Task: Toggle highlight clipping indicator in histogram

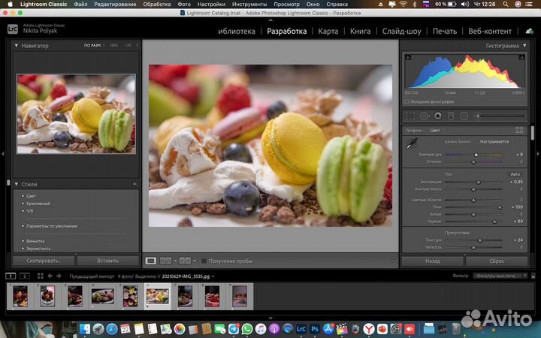Action: [x=521, y=57]
